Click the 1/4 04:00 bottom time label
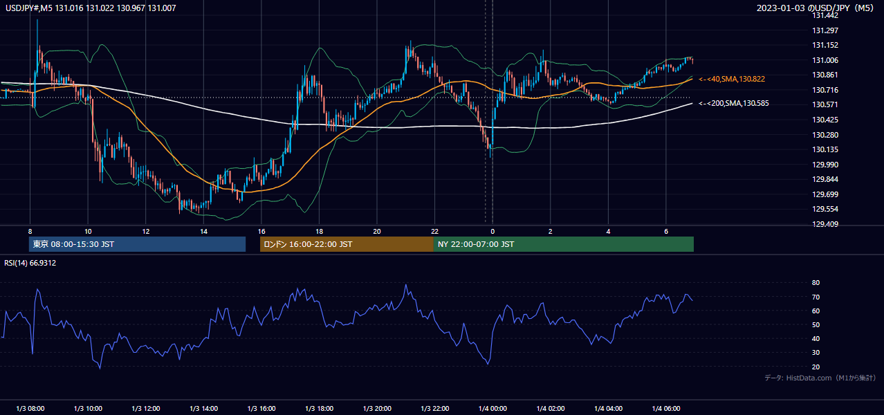The height and width of the screenshot is (415, 884). tap(608, 409)
